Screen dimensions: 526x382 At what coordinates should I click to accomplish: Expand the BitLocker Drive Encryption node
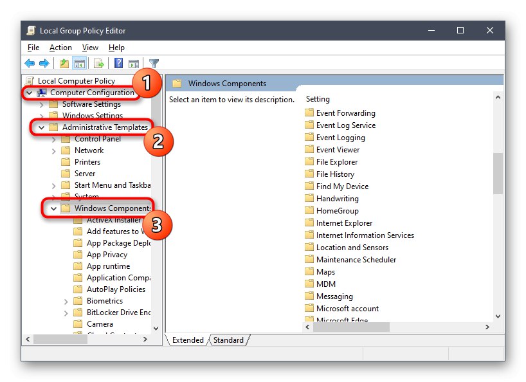(66, 313)
